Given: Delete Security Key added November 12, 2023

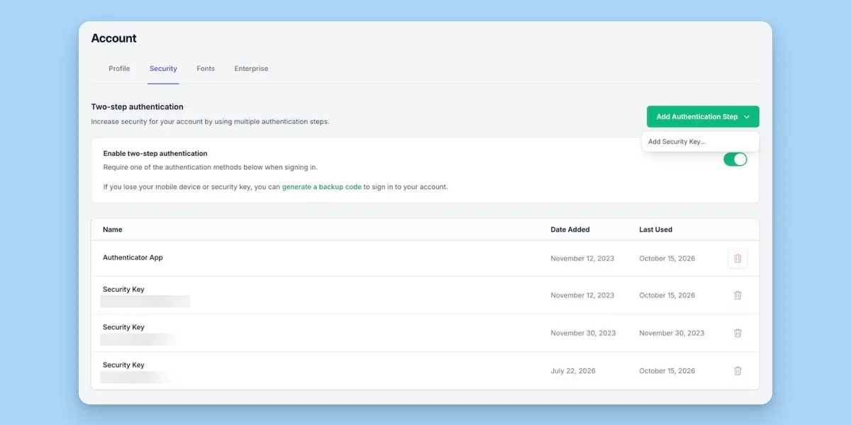Looking at the screenshot, I should click(x=738, y=295).
